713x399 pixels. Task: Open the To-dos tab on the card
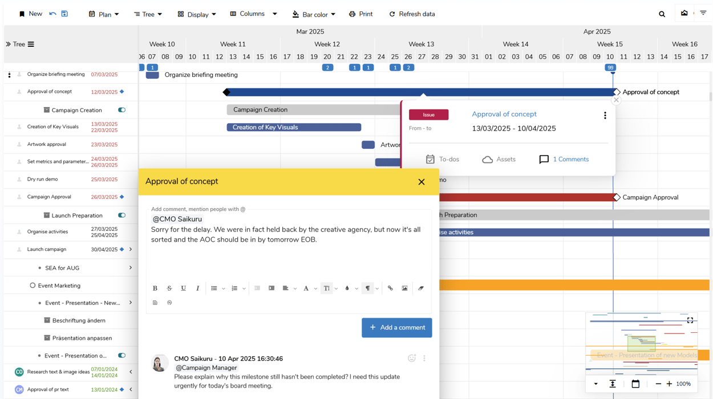[442, 160]
